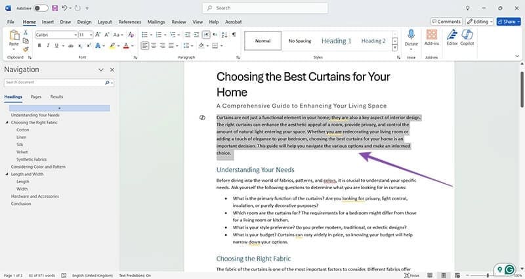Apply the Heading 1 style
This screenshot has width=525, height=279.
point(336,41)
